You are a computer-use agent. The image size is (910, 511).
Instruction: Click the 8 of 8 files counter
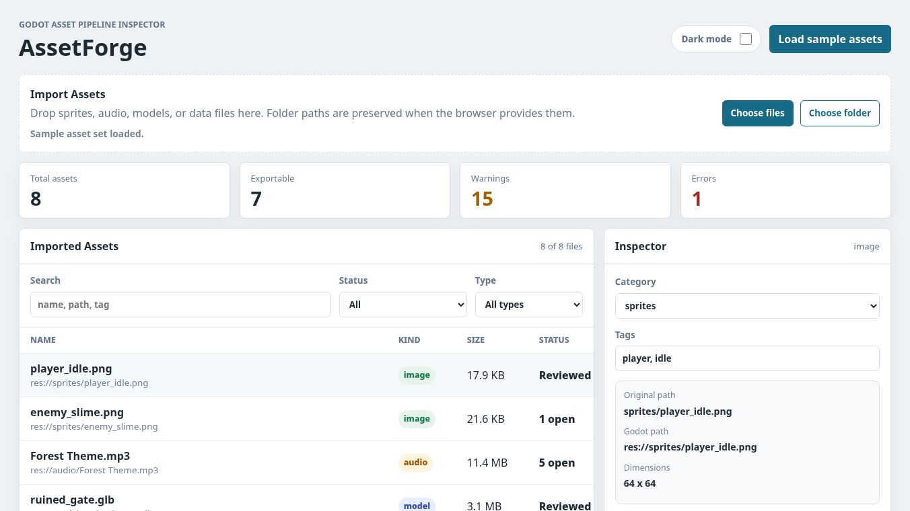point(561,247)
